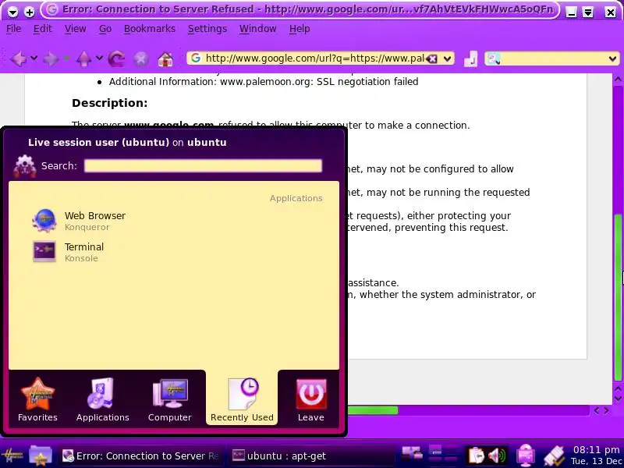
Task: Reload the page in Konqueror
Action: tap(116, 59)
